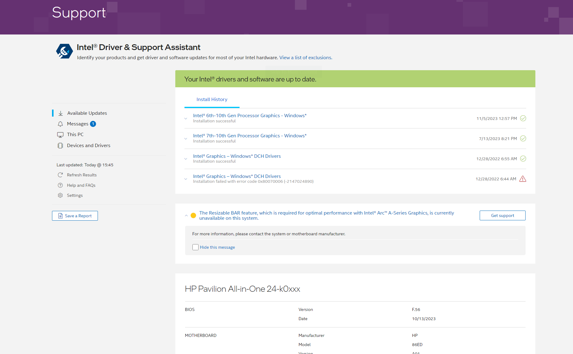Open Devices and Drivers in the sidebar

click(89, 146)
